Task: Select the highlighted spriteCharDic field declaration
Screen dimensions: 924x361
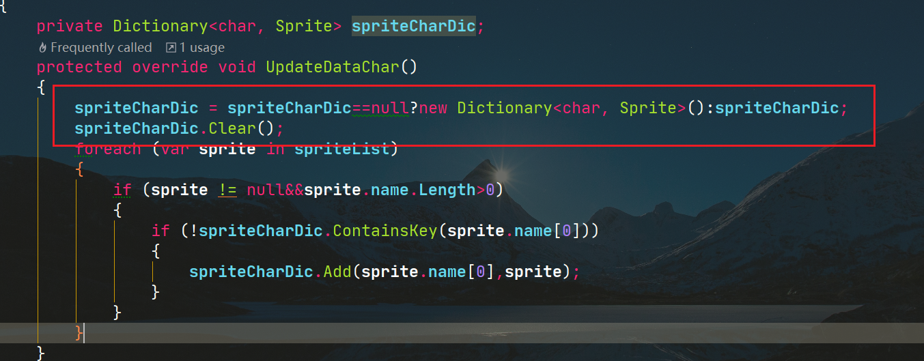Action: coord(414,27)
